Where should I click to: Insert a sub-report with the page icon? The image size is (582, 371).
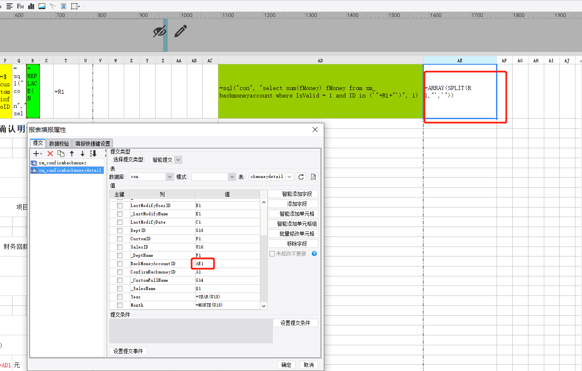(x=64, y=6)
